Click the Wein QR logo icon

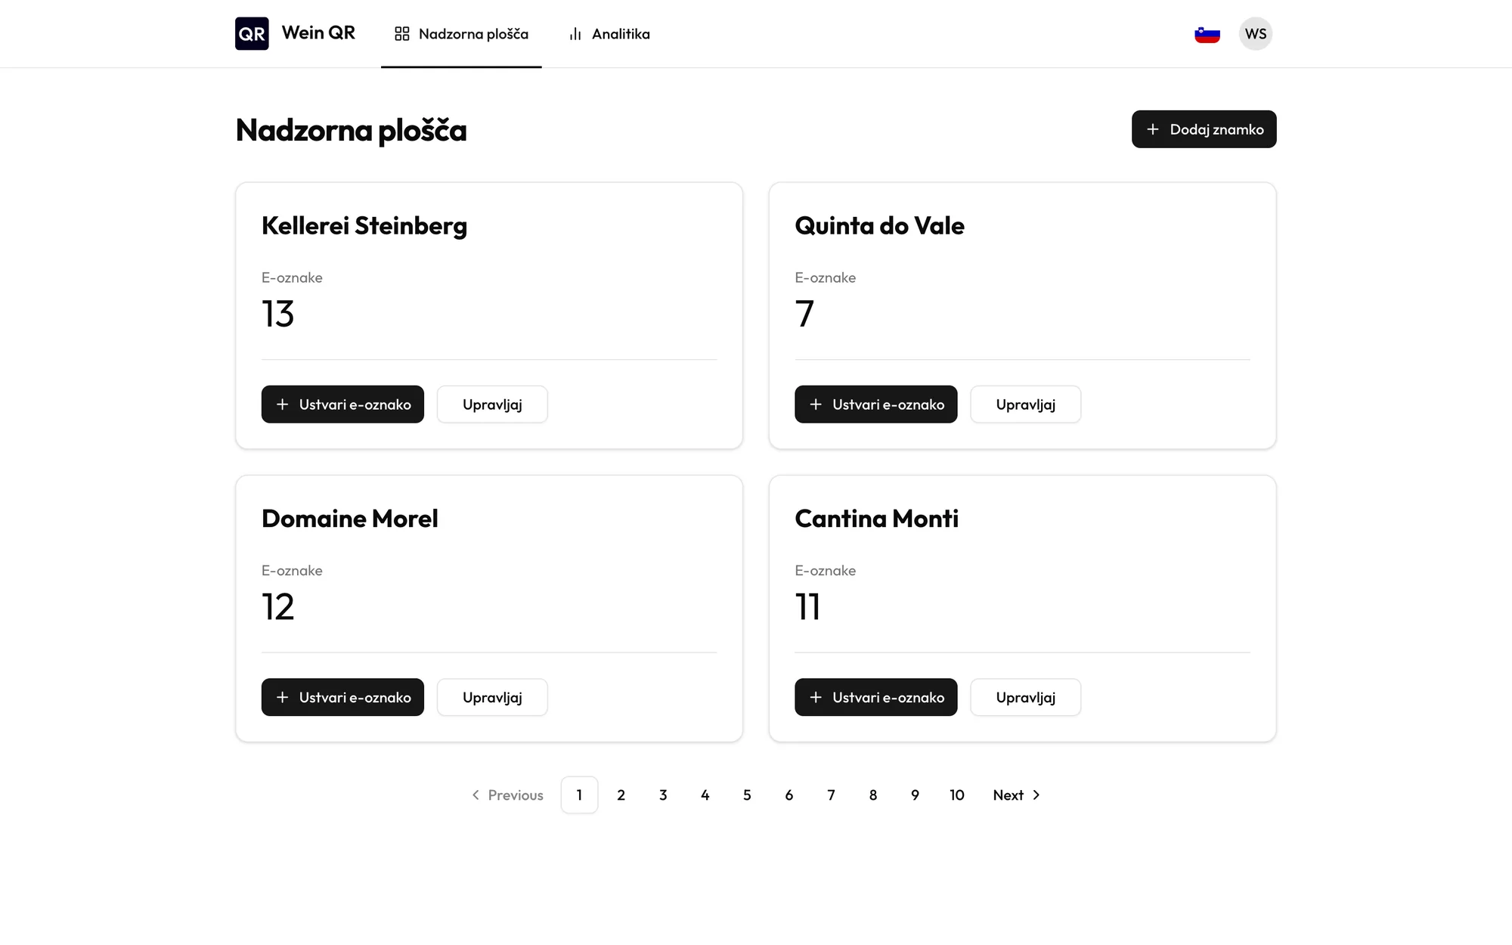click(x=252, y=33)
